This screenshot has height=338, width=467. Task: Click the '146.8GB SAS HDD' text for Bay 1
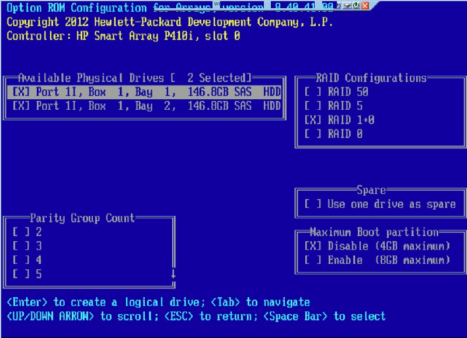tap(234, 92)
